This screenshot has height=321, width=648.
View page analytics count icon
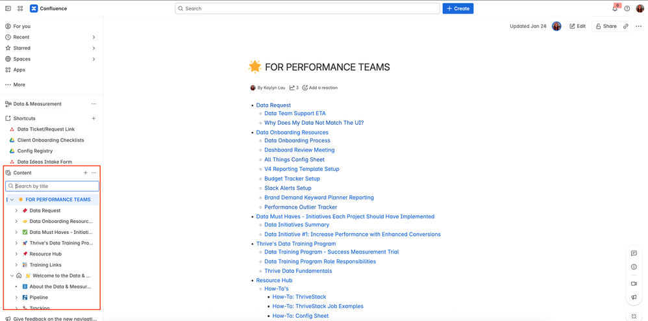click(294, 88)
